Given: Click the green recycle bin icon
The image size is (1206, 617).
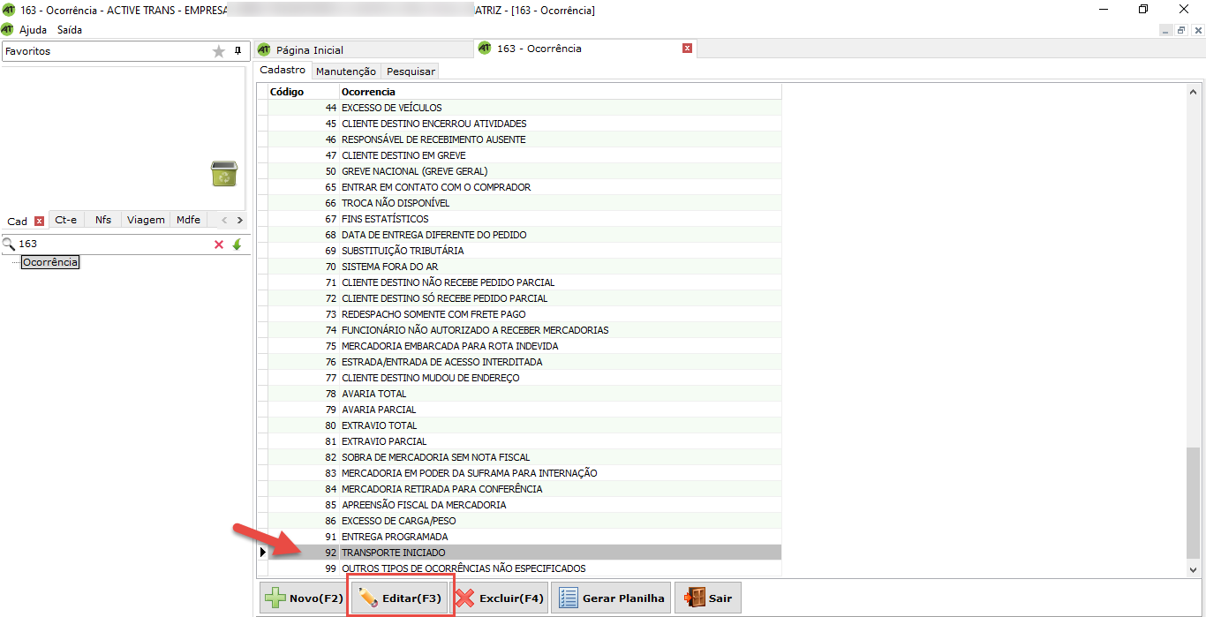Looking at the screenshot, I should pyautogui.click(x=223, y=174).
